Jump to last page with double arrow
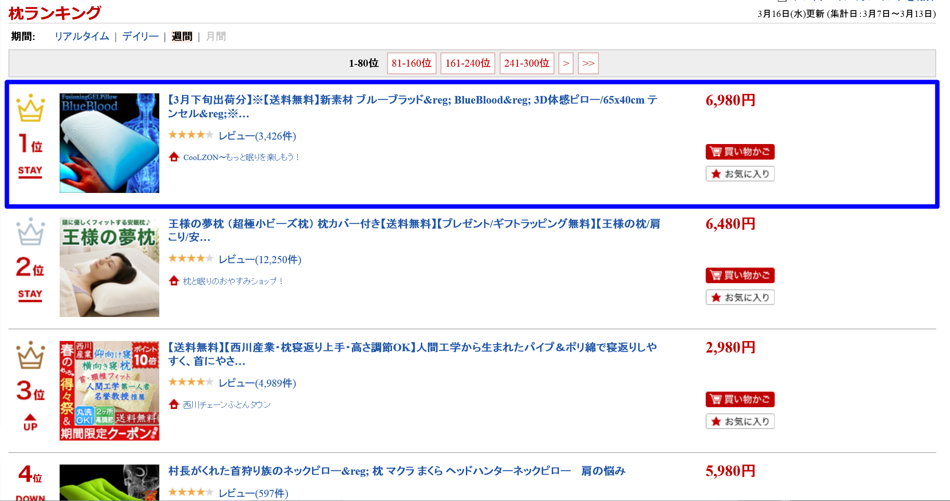950x501 pixels. pos(588,63)
